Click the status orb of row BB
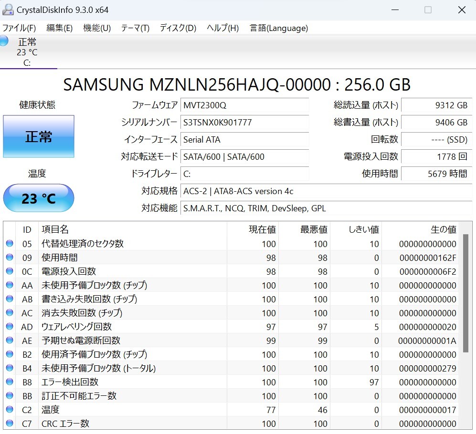This screenshot has height=434, width=476. [10, 395]
